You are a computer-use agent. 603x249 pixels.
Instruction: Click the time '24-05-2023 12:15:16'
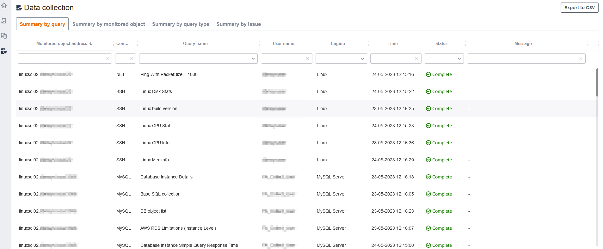(392, 74)
